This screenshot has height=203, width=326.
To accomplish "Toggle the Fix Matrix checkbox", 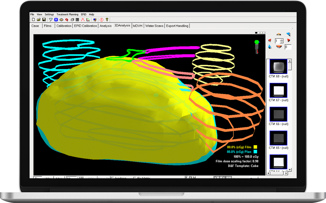I will click(134, 178).
